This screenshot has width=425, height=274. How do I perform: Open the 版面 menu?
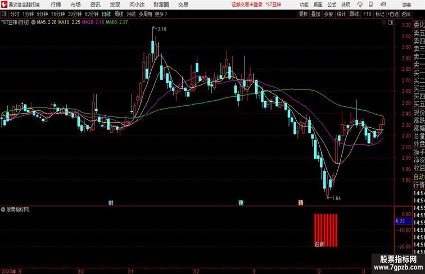pos(318,5)
